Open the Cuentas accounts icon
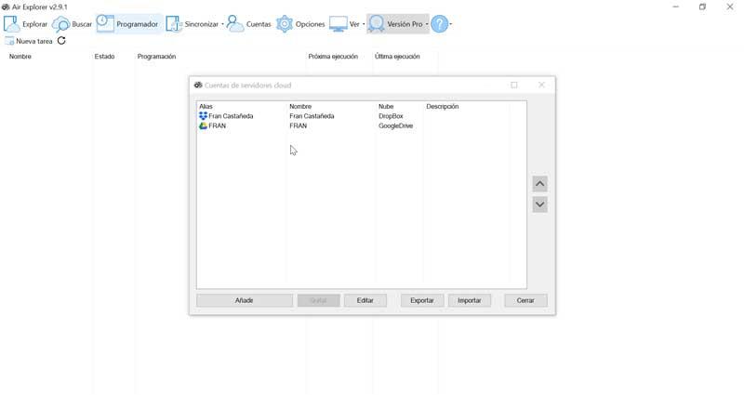This screenshot has width=744, height=395. pyautogui.click(x=235, y=24)
